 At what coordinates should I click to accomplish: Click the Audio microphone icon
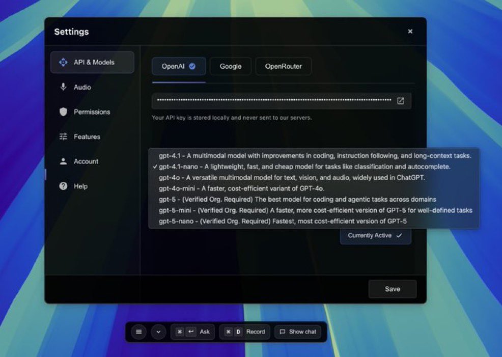tap(64, 87)
